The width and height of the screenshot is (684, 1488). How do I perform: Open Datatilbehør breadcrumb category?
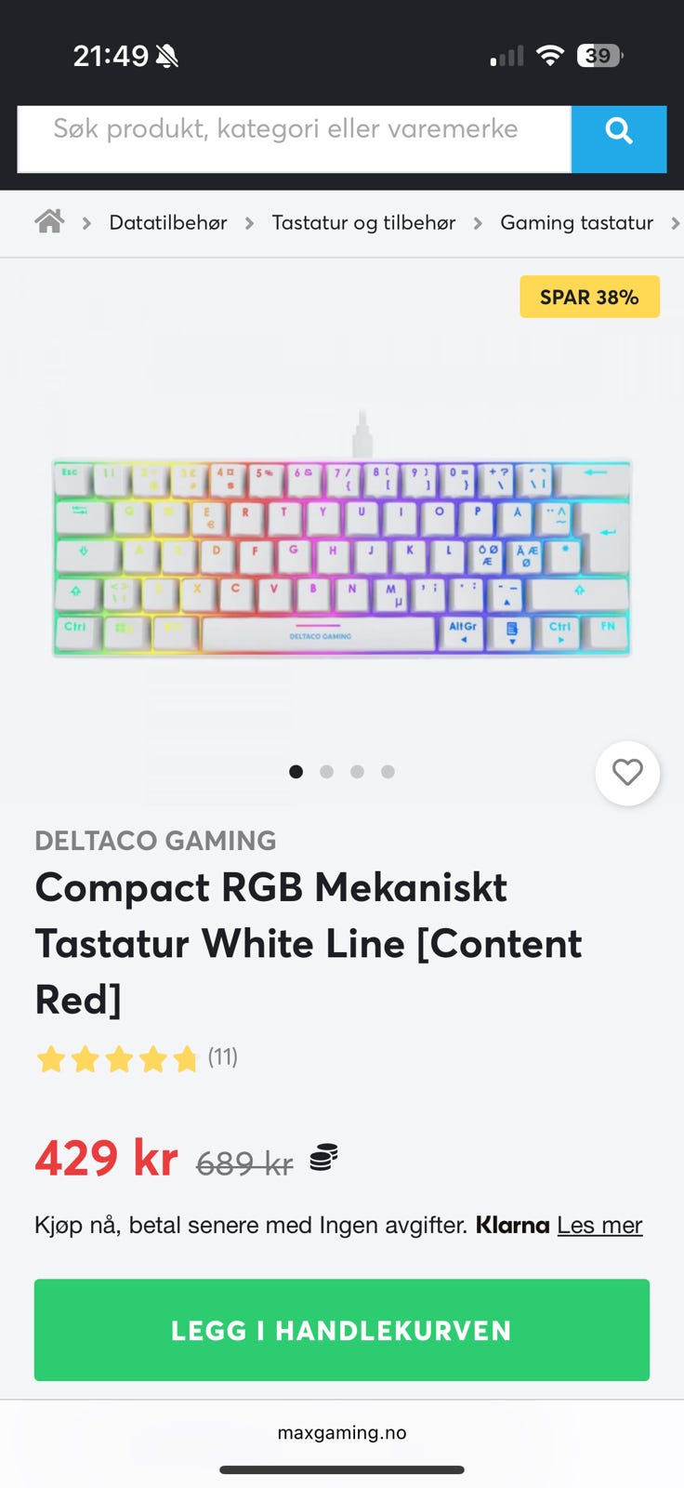[168, 222]
